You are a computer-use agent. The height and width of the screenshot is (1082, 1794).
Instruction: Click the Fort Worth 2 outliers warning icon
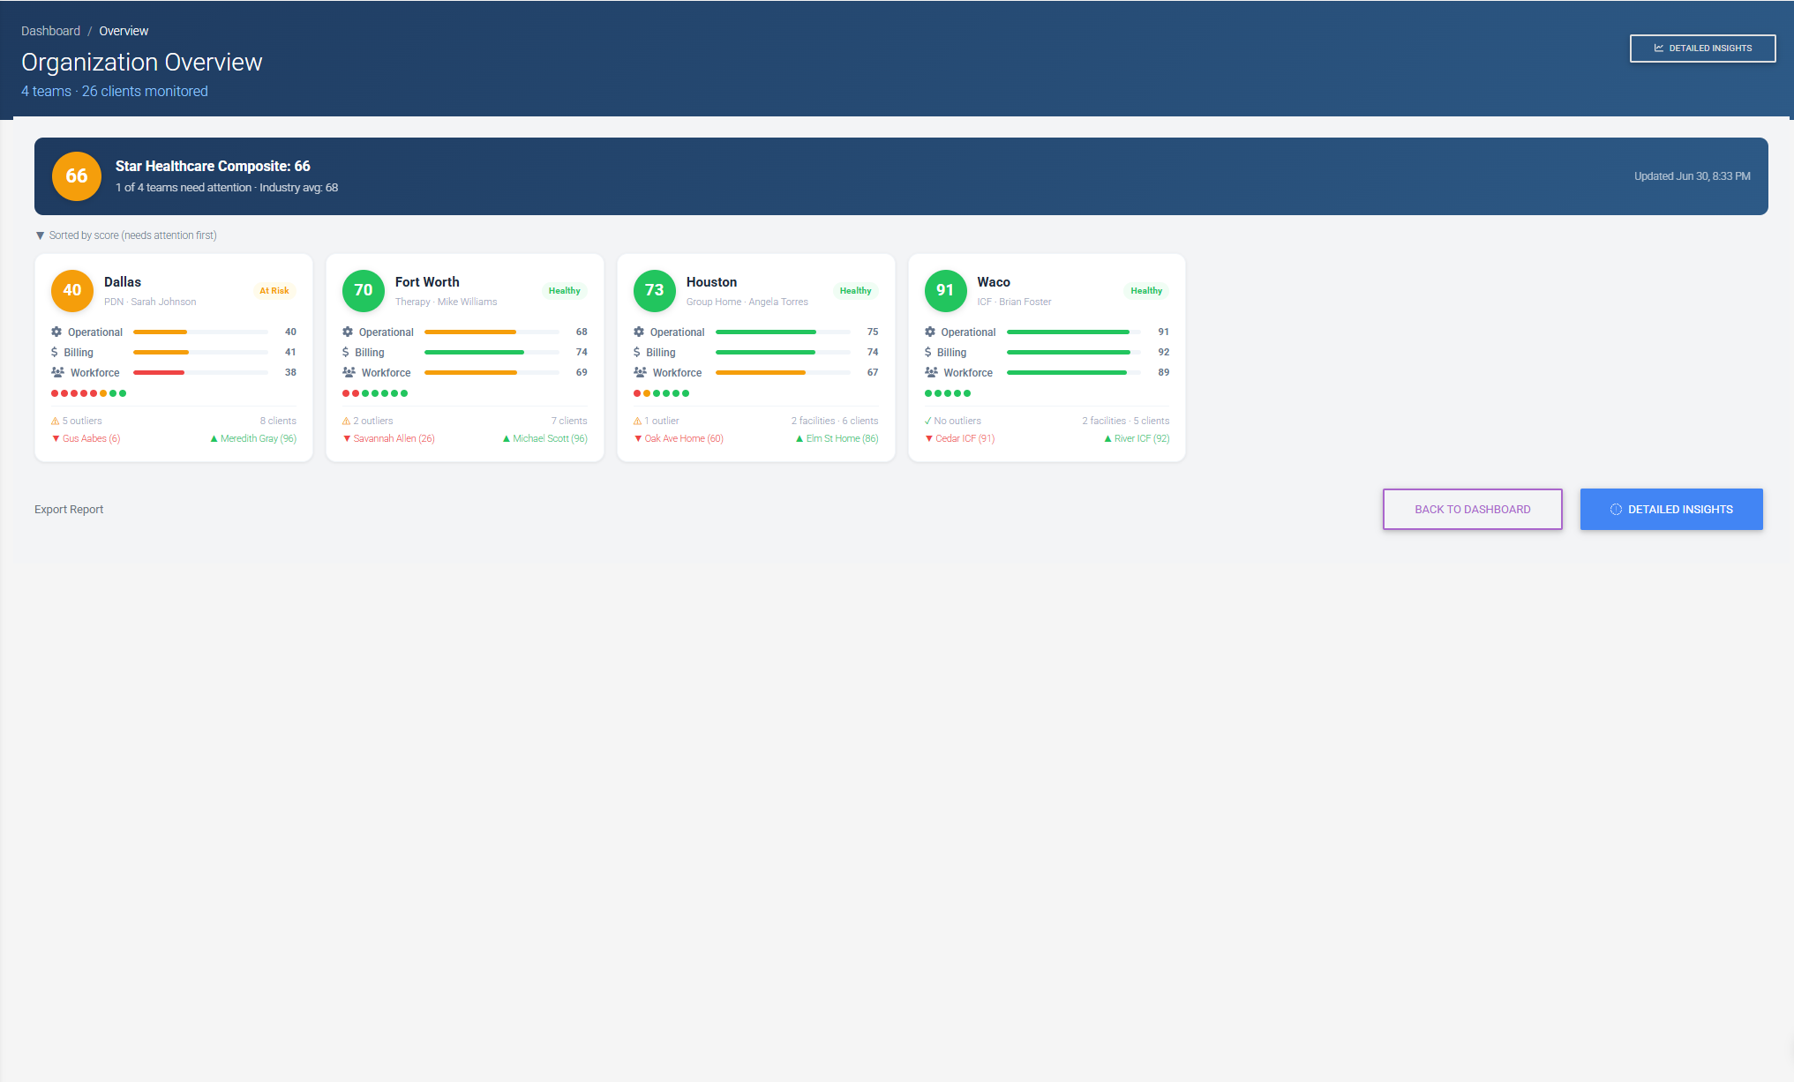[347, 422]
